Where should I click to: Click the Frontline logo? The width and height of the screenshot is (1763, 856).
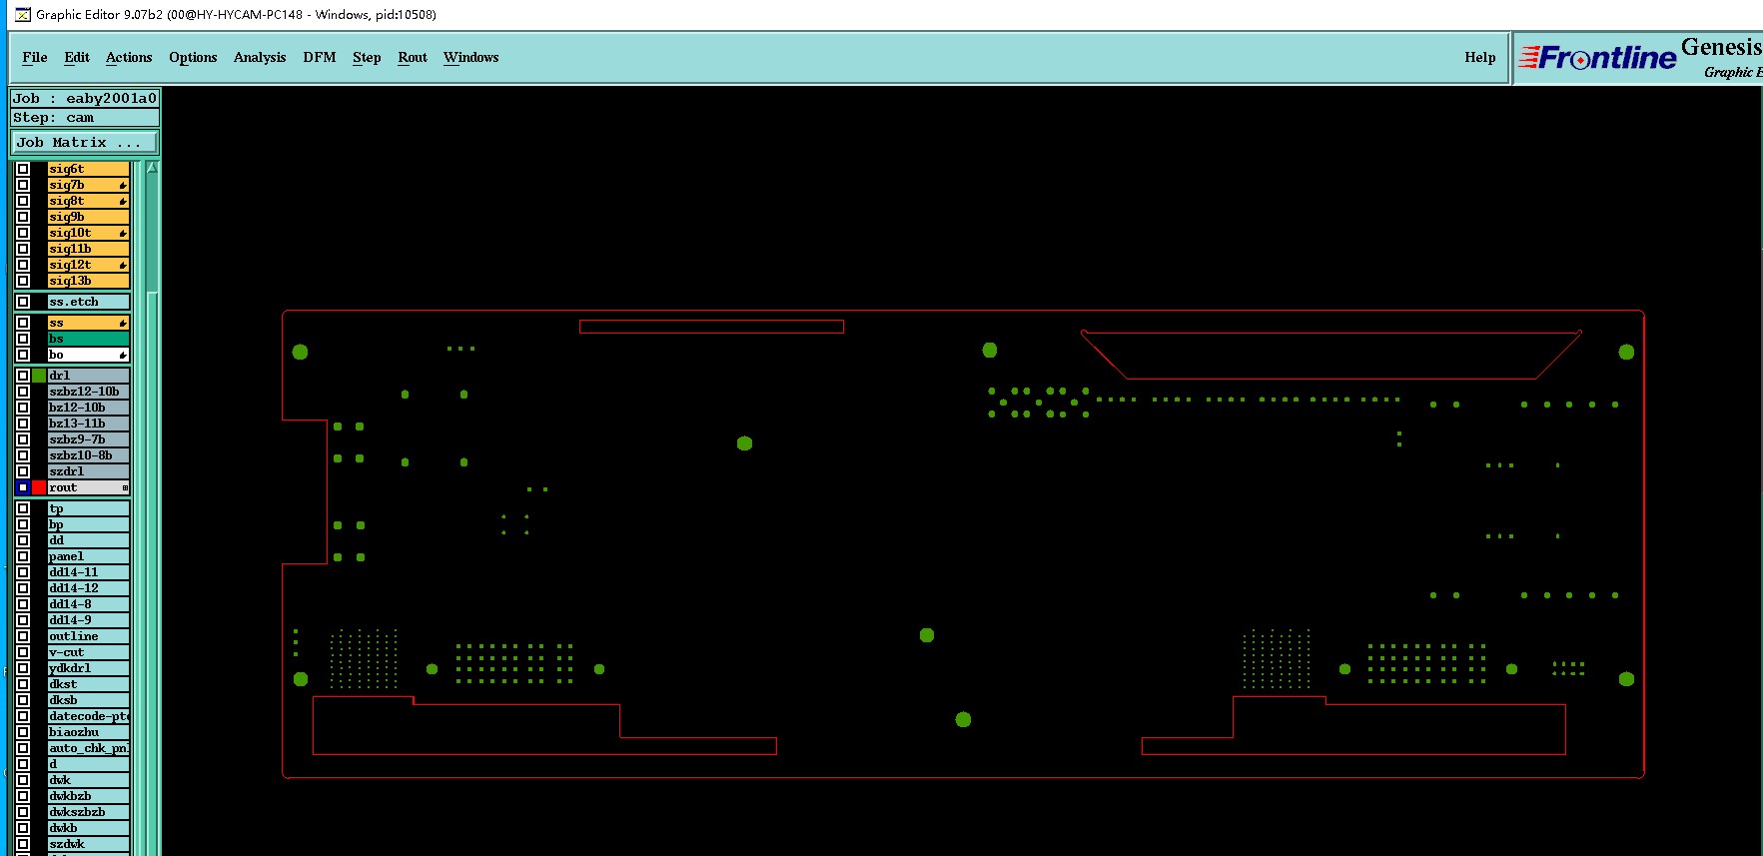pyautogui.click(x=1598, y=58)
